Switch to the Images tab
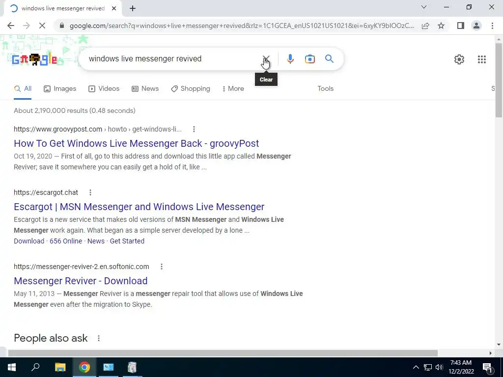This screenshot has height=377, width=503. (60, 89)
